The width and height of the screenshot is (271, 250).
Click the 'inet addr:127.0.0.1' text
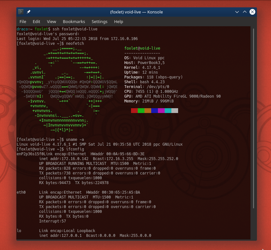point(60,236)
